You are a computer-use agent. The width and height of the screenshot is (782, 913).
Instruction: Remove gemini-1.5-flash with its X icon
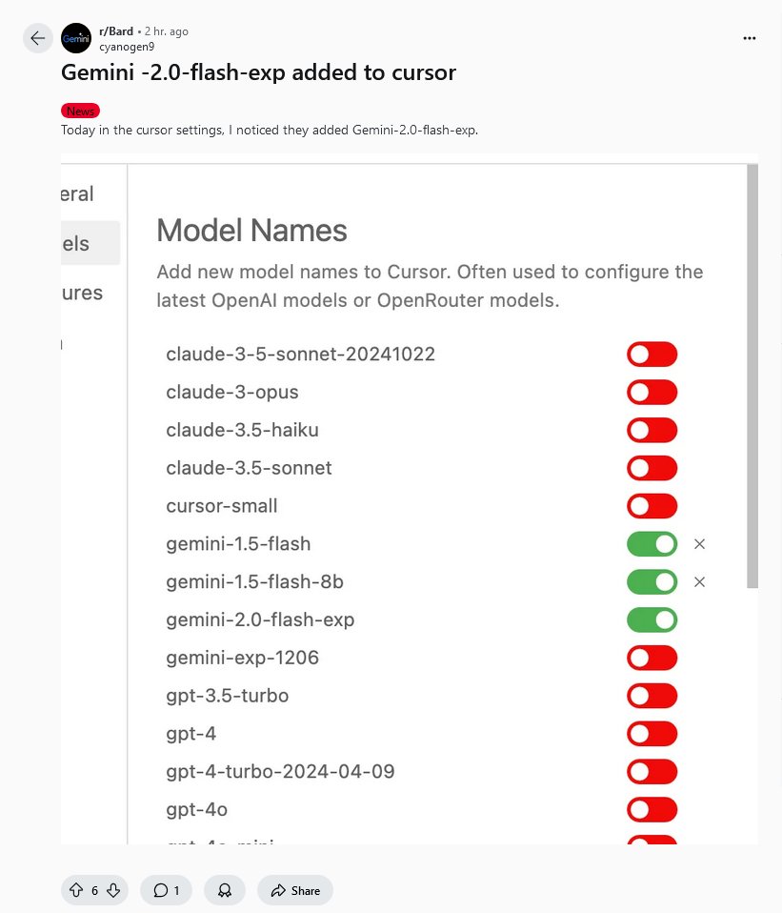pos(699,544)
